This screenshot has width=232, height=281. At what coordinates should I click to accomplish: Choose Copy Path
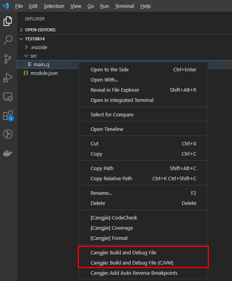(143, 169)
